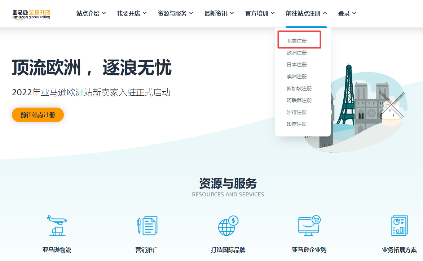Click the 2022年亚马逊欧洲站新卖家入驻正式启动 subtitle
Image resolution: width=423 pixels, height=261 pixels.
point(91,92)
